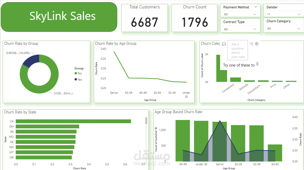Screen dimensions: 304x170
Task: Click the 'Churn Rate by State' title
Action: pos(20,112)
